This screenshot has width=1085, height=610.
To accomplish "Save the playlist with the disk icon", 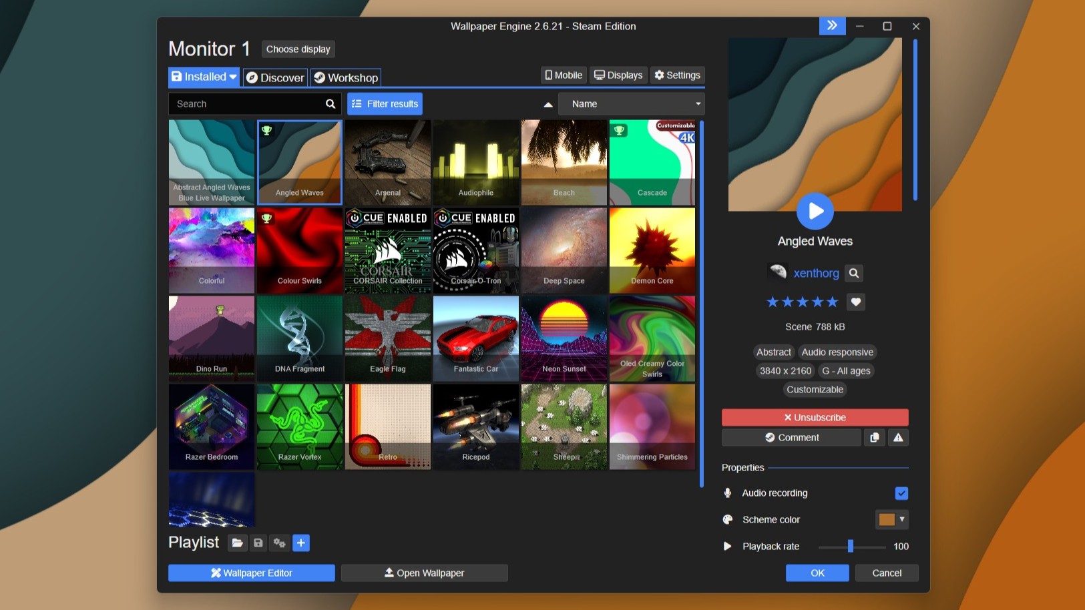I will click(x=258, y=543).
